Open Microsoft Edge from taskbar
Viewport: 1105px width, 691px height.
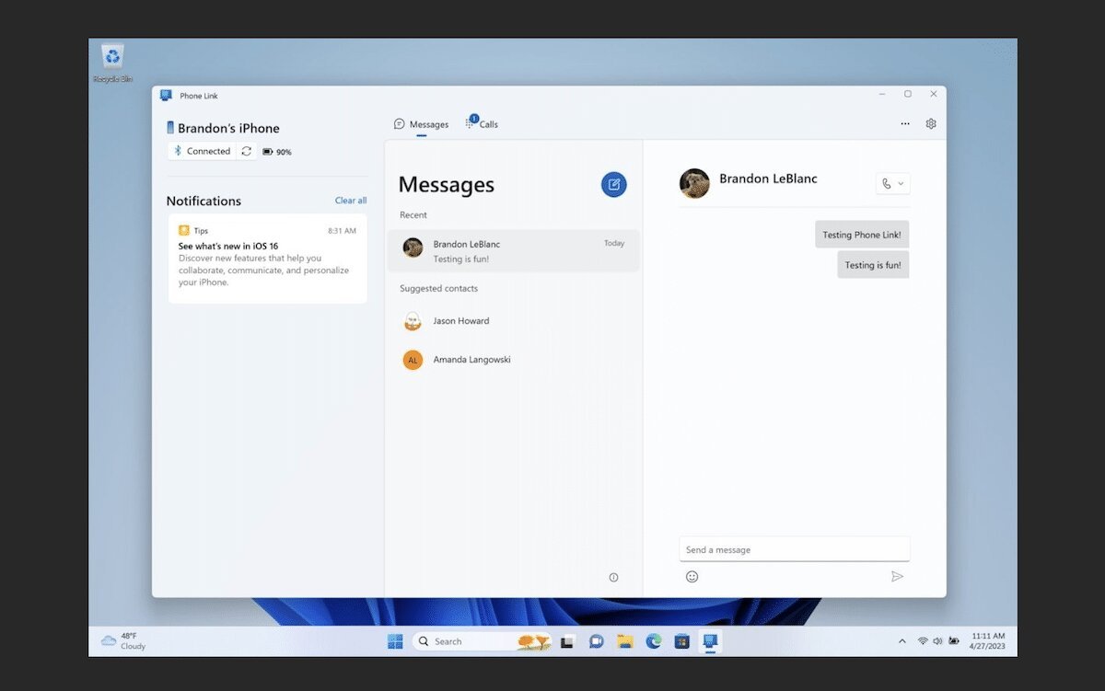(653, 641)
